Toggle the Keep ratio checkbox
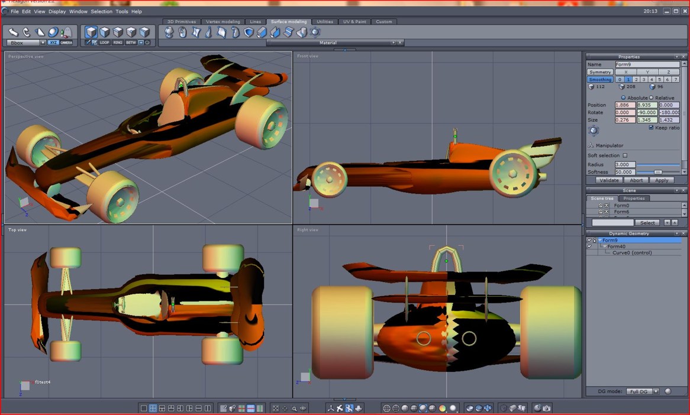The height and width of the screenshot is (415, 690). 652,128
